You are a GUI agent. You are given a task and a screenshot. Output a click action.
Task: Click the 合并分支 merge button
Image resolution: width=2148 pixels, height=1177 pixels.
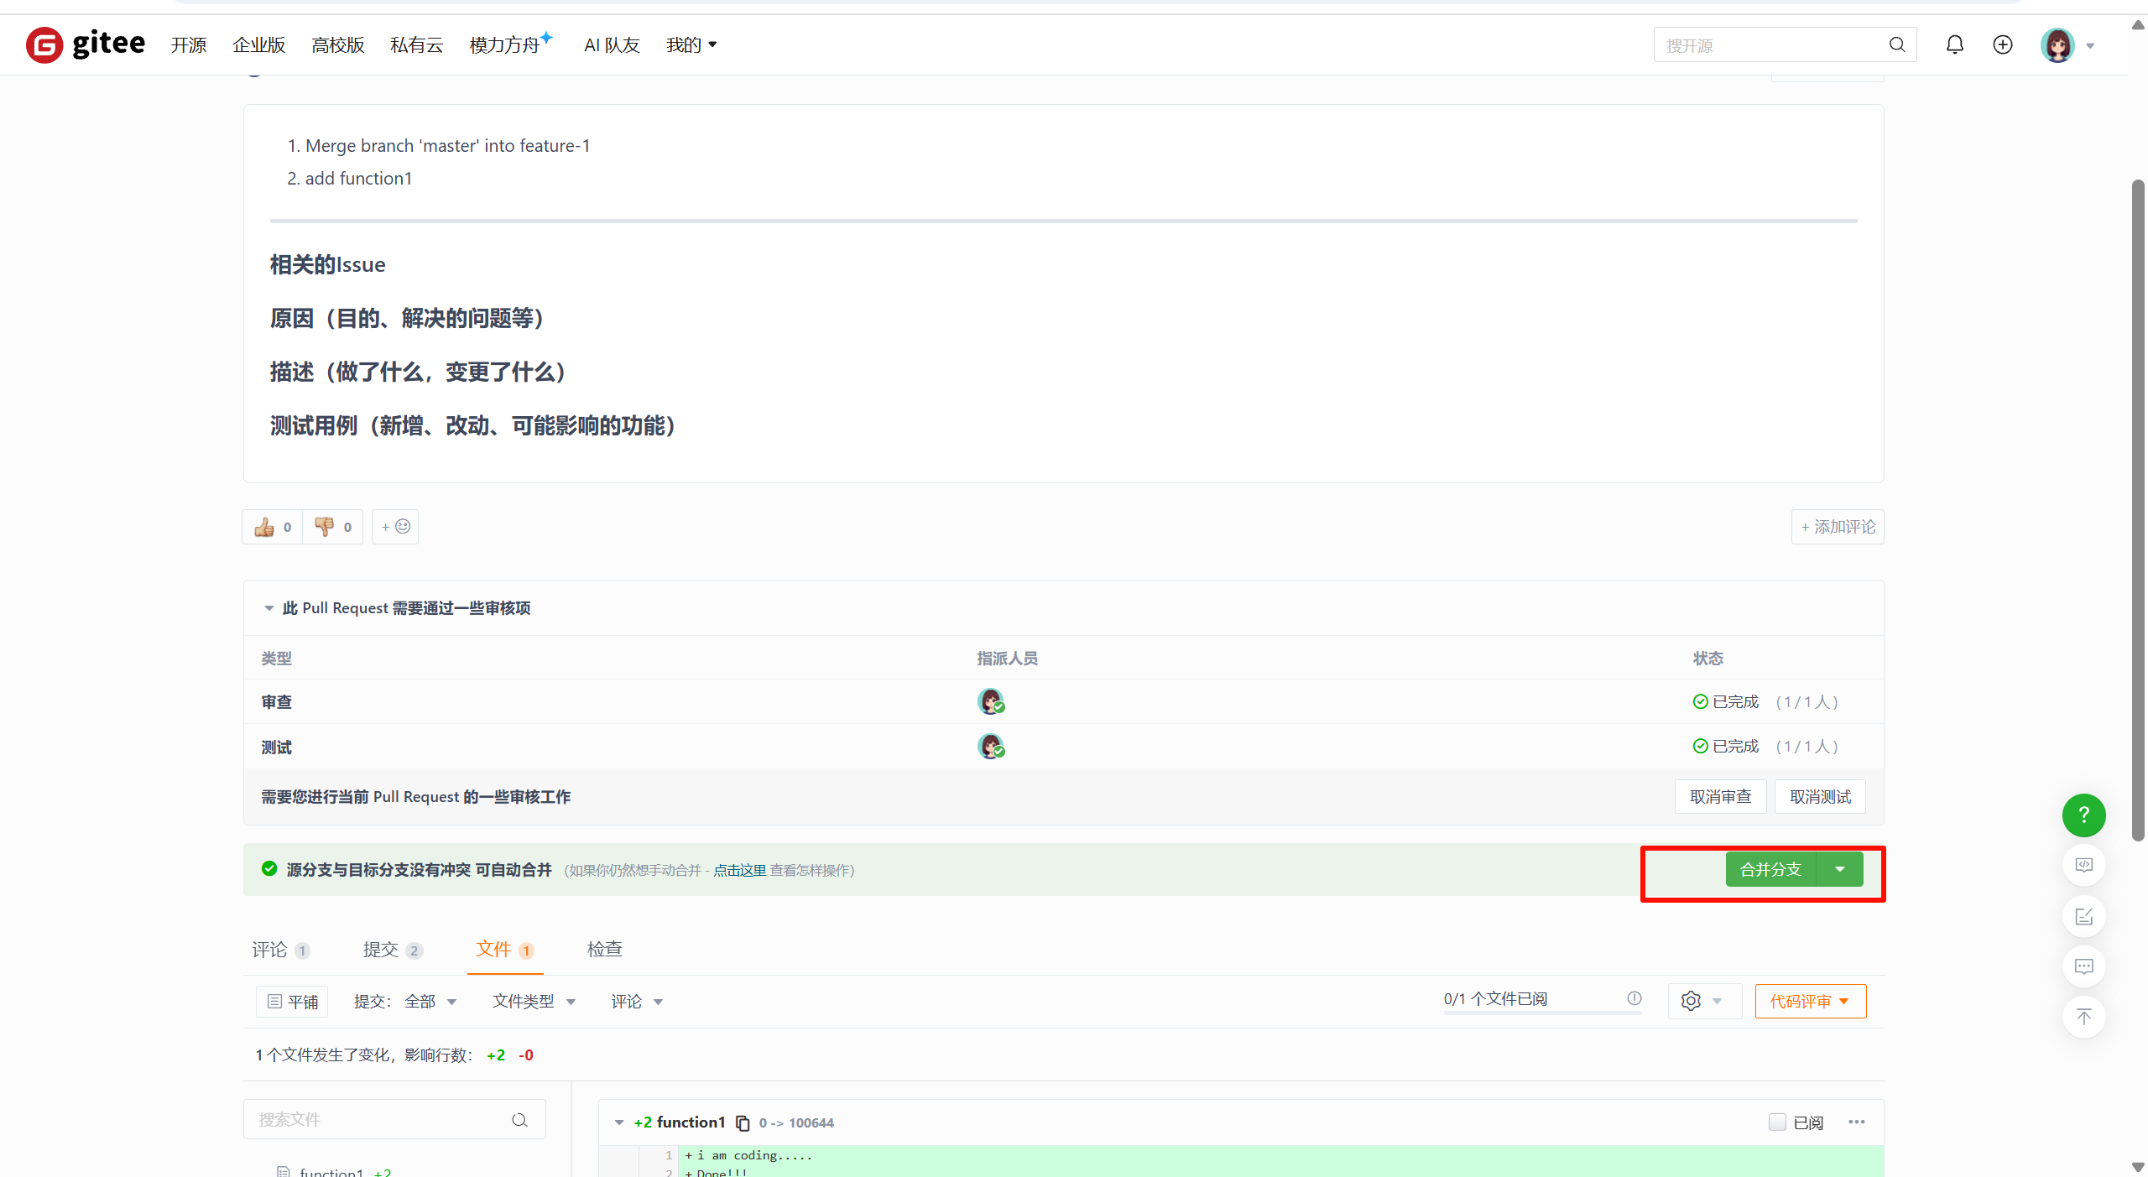(x=1770, y=869)
